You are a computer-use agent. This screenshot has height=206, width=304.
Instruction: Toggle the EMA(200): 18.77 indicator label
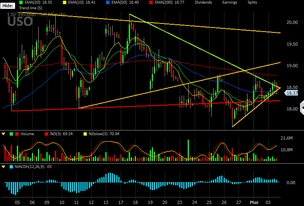tap(170, 2)
